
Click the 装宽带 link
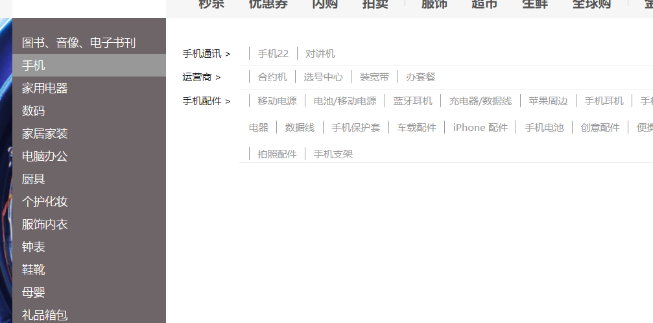click(x=374, y=77)
